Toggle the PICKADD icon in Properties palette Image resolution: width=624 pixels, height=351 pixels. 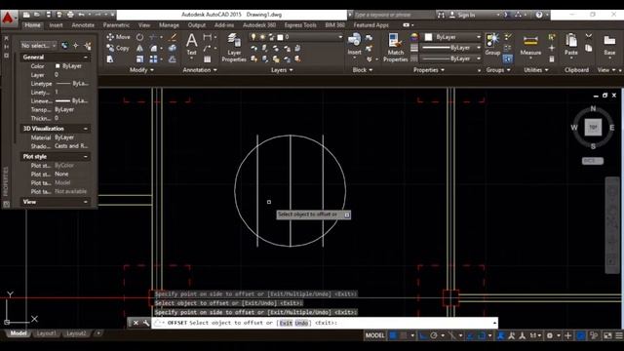(x=65, y=46)
